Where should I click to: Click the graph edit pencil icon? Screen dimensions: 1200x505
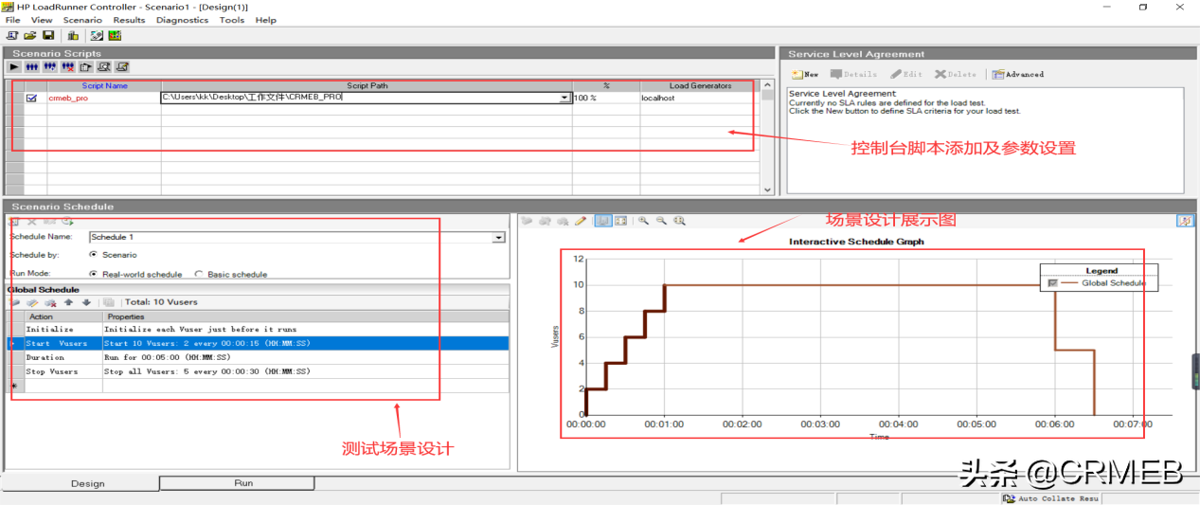(581, 221)
